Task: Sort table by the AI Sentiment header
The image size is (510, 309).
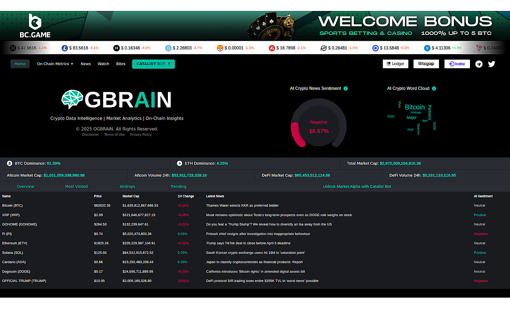Action: point(483,196)
